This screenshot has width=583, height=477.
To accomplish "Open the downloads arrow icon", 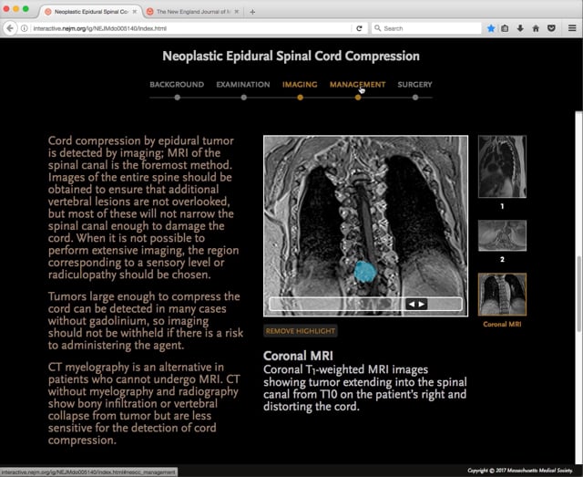I will tap(520, 28).
